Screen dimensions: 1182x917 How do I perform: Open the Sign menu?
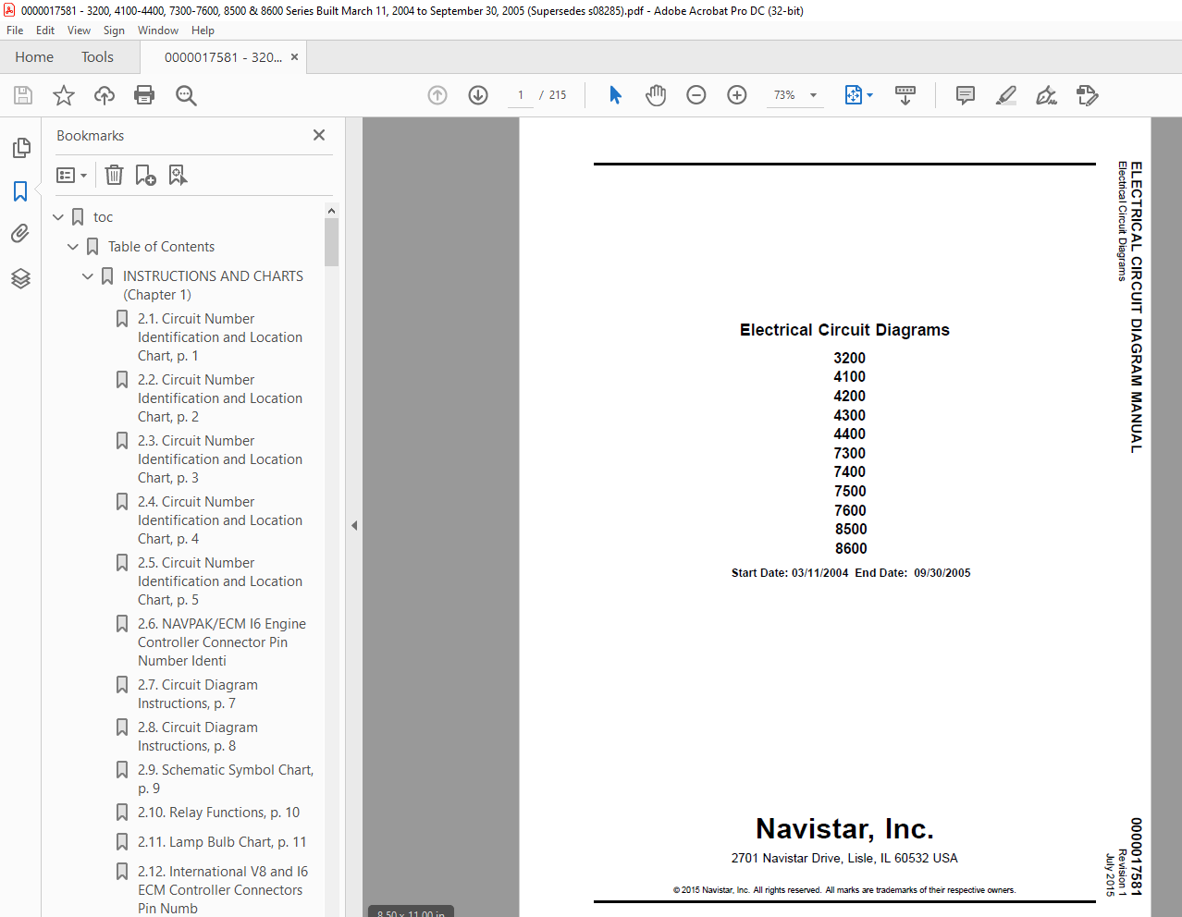[114, 31]
